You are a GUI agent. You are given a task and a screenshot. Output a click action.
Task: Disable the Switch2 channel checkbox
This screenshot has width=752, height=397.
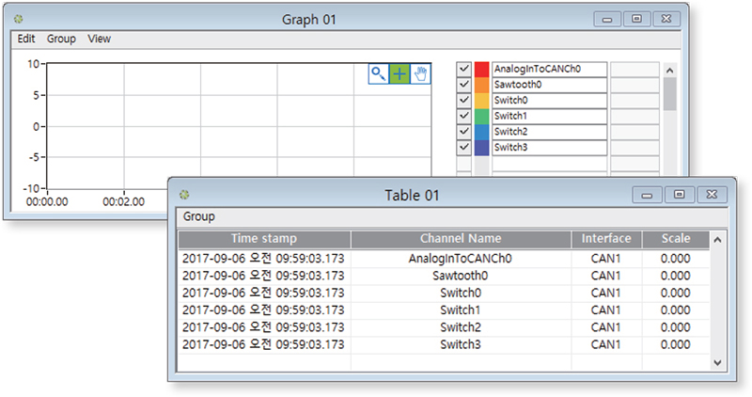click(463, 132)
